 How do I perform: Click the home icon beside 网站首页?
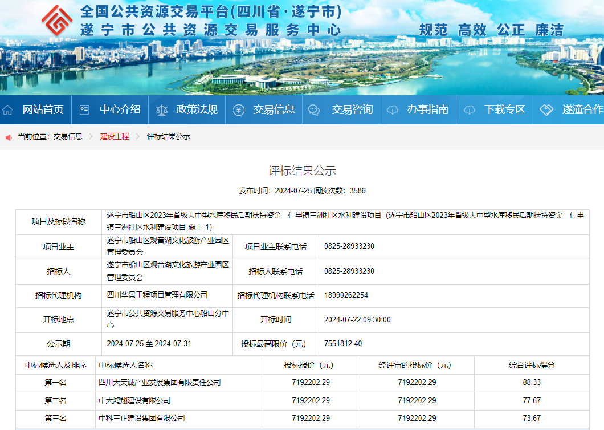click(8, 110)
